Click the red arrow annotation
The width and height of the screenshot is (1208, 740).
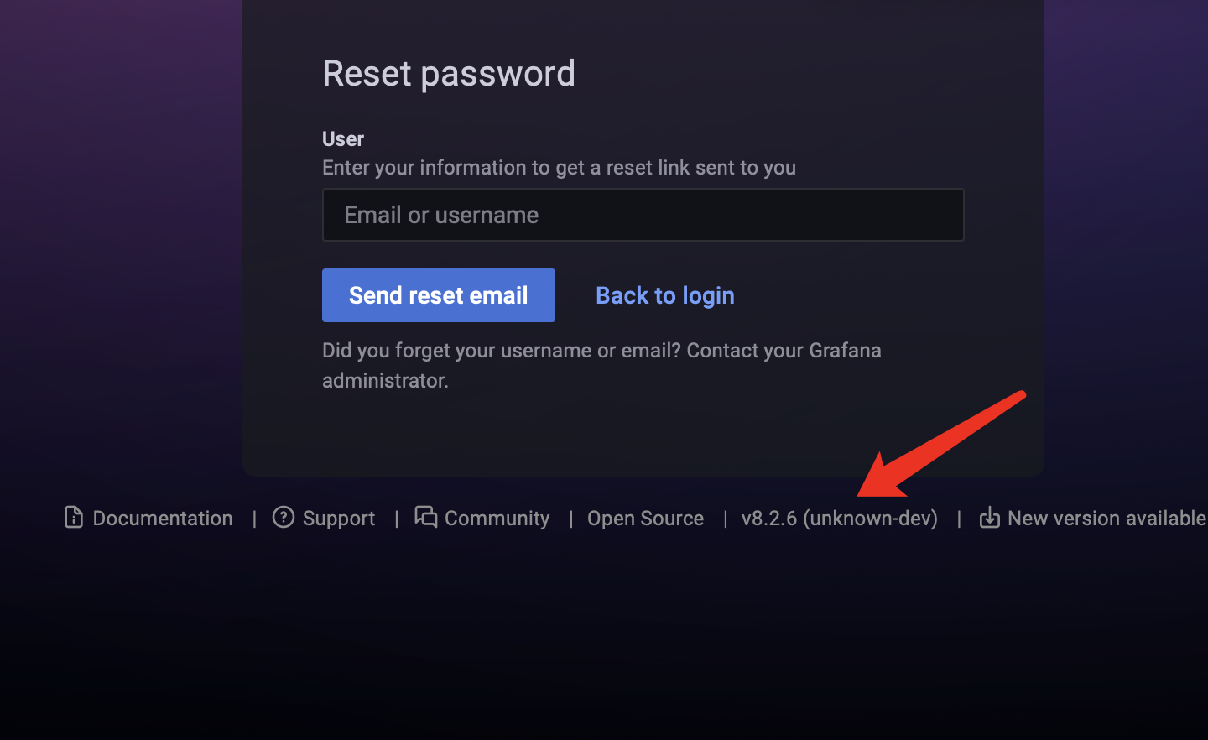[x=941, y=444]
